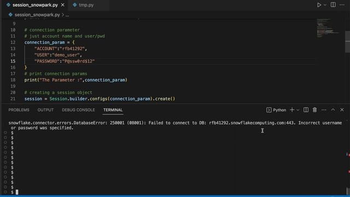This screenshot has height=197, width=350.
Task: Expand the breadcrumb ellipsis symbol
Action: pyautogui.click(x=67, y=15)
